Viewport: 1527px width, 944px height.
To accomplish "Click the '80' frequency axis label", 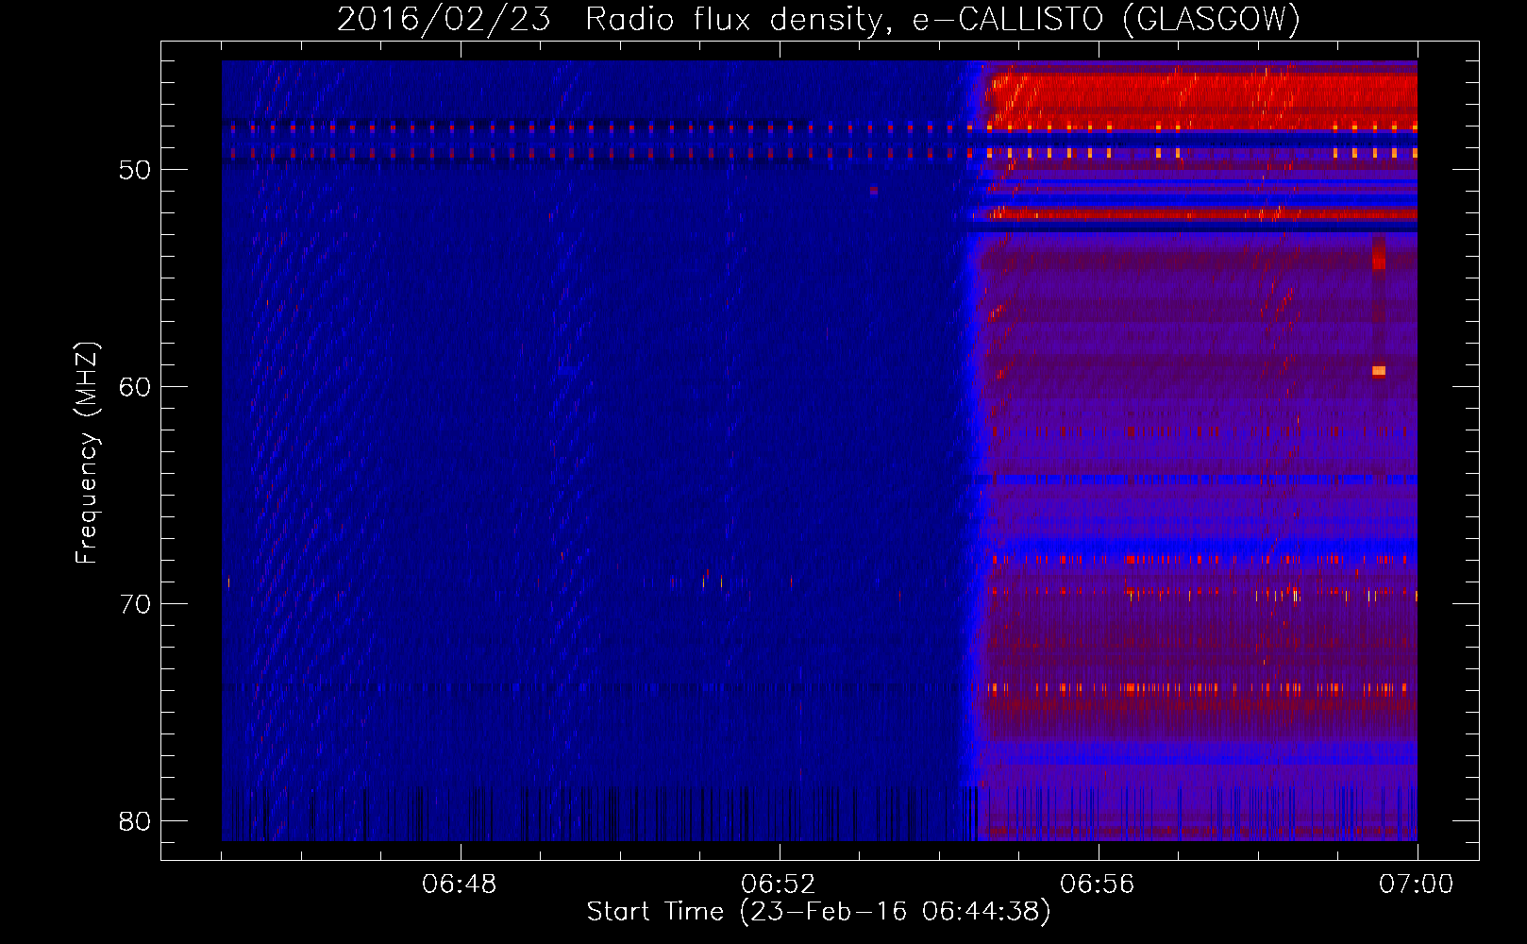I will [x=135, y=821].
